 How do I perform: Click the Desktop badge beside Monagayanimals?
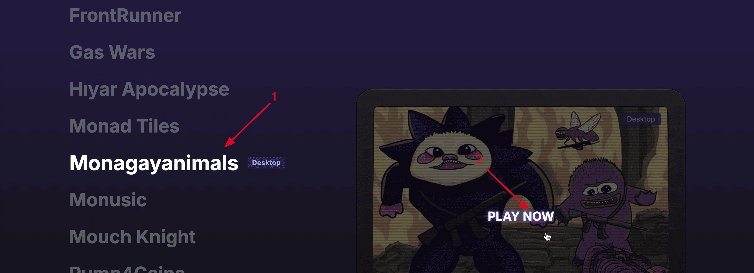(x=266, y=163)
